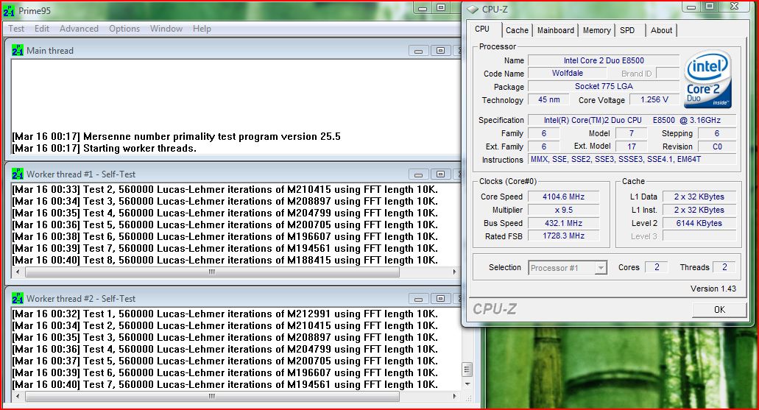Maximize the Worker thread #1 window
Viewport: 759px width, 410px height.
pyautogui.click(x=440, y=174)
